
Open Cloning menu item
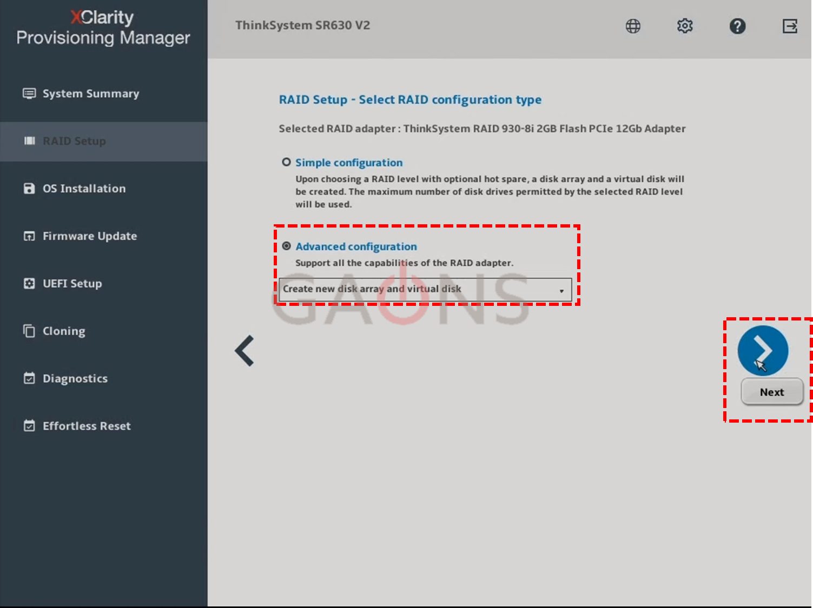pos(104,331)
